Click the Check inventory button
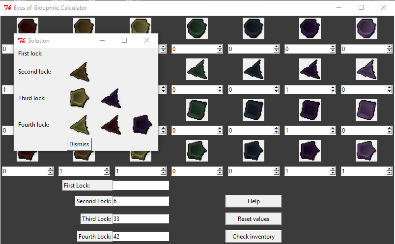The height and width of the screenshot is (244, 395). [254, 237]
